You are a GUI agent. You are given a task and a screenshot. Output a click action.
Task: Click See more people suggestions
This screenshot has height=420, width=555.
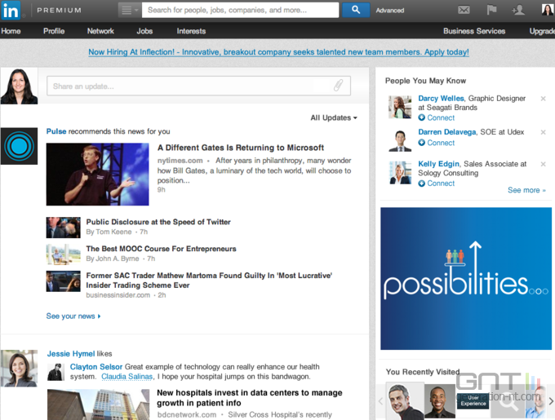[526, 190]
